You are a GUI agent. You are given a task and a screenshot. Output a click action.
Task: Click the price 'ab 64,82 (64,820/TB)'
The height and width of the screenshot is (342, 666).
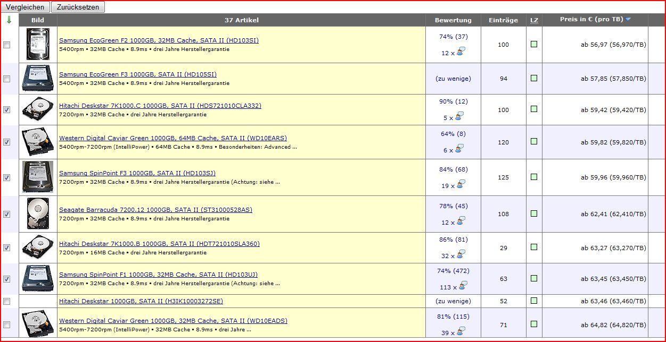pos(613,324)
